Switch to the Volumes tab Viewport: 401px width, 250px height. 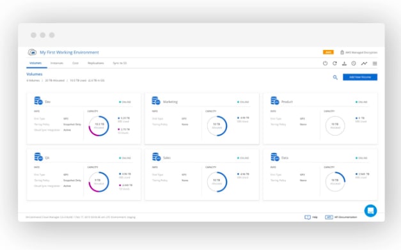[x=36, y=63]
